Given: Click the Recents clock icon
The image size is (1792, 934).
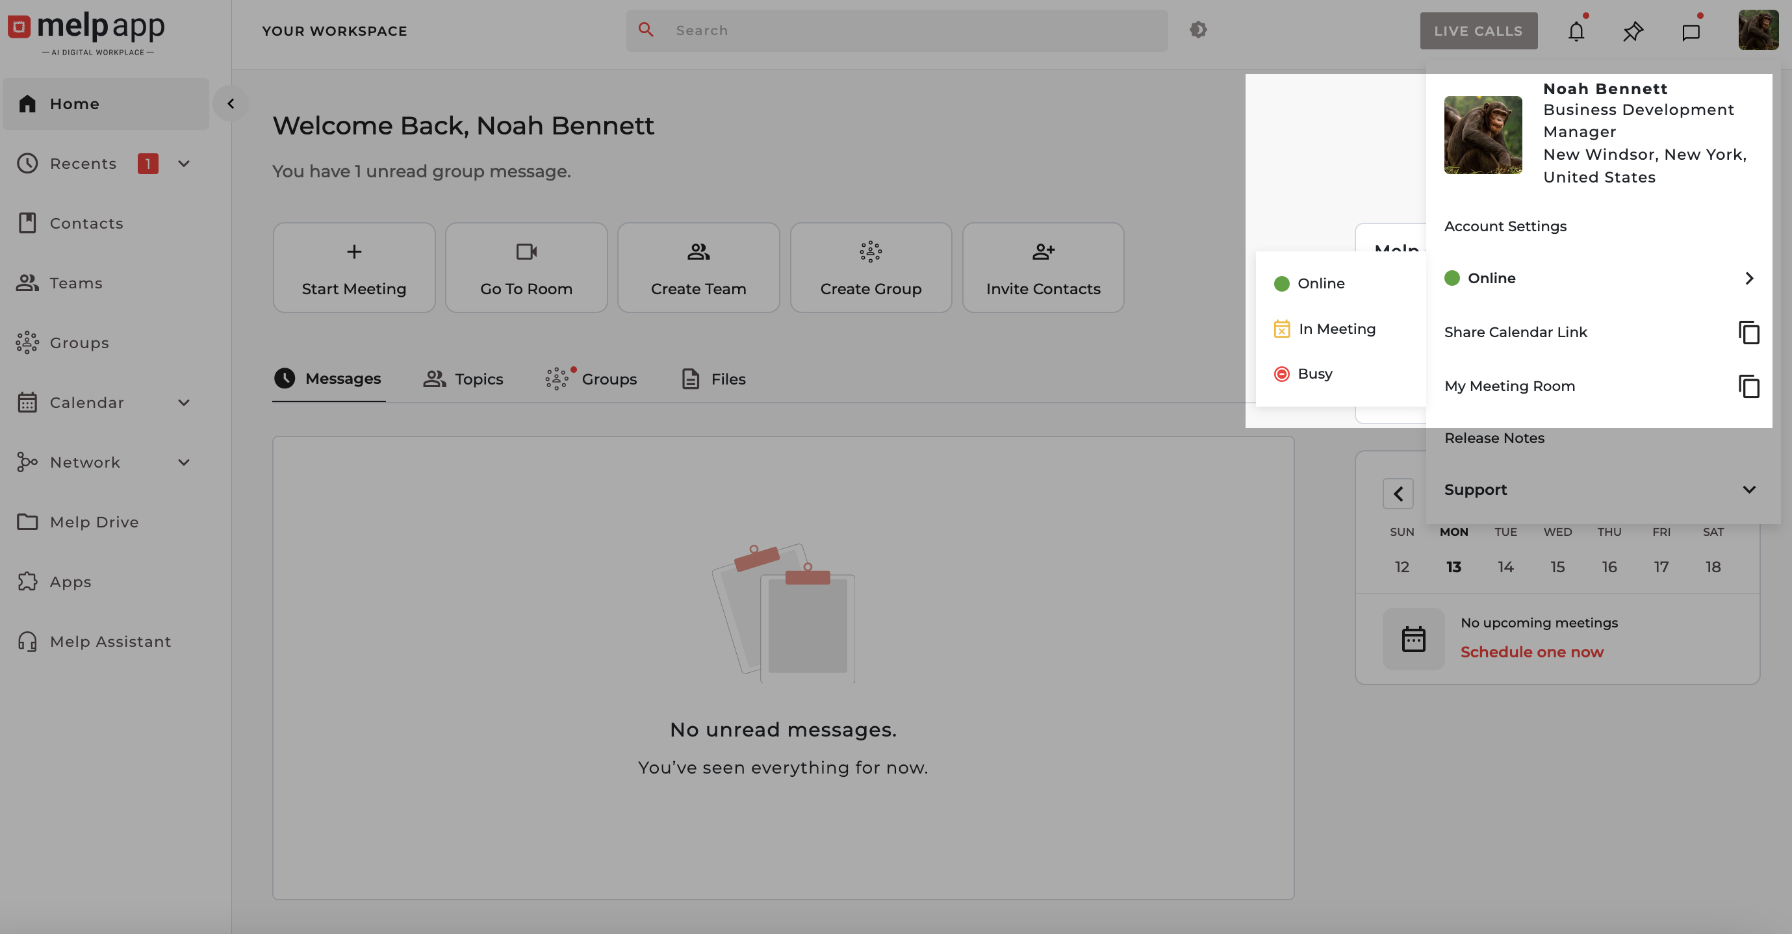Looking at the screenshot, I should pyautogui.click(x=27, y=164).
